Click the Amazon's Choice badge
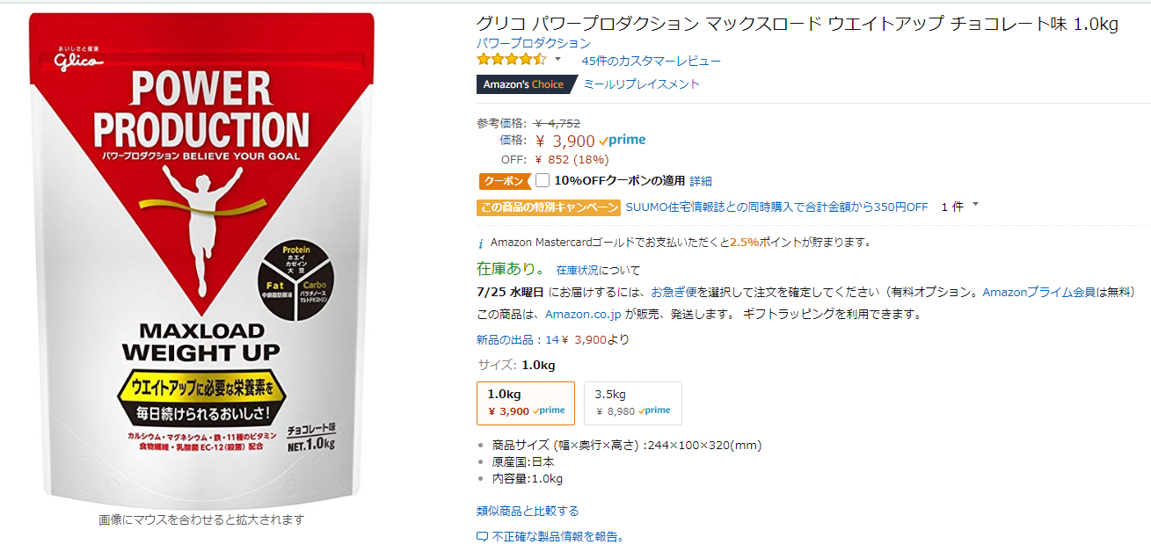This screenshot has height=559, width=1151. pyautogui.click(x=525, y=84)
